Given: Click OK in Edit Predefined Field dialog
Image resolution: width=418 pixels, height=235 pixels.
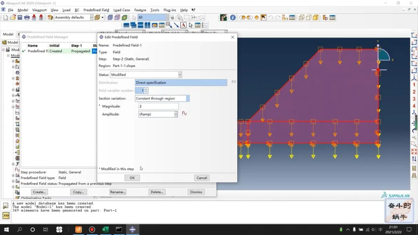Looking at the screenshot, I should pyautogui.click(x=132, y=178).
